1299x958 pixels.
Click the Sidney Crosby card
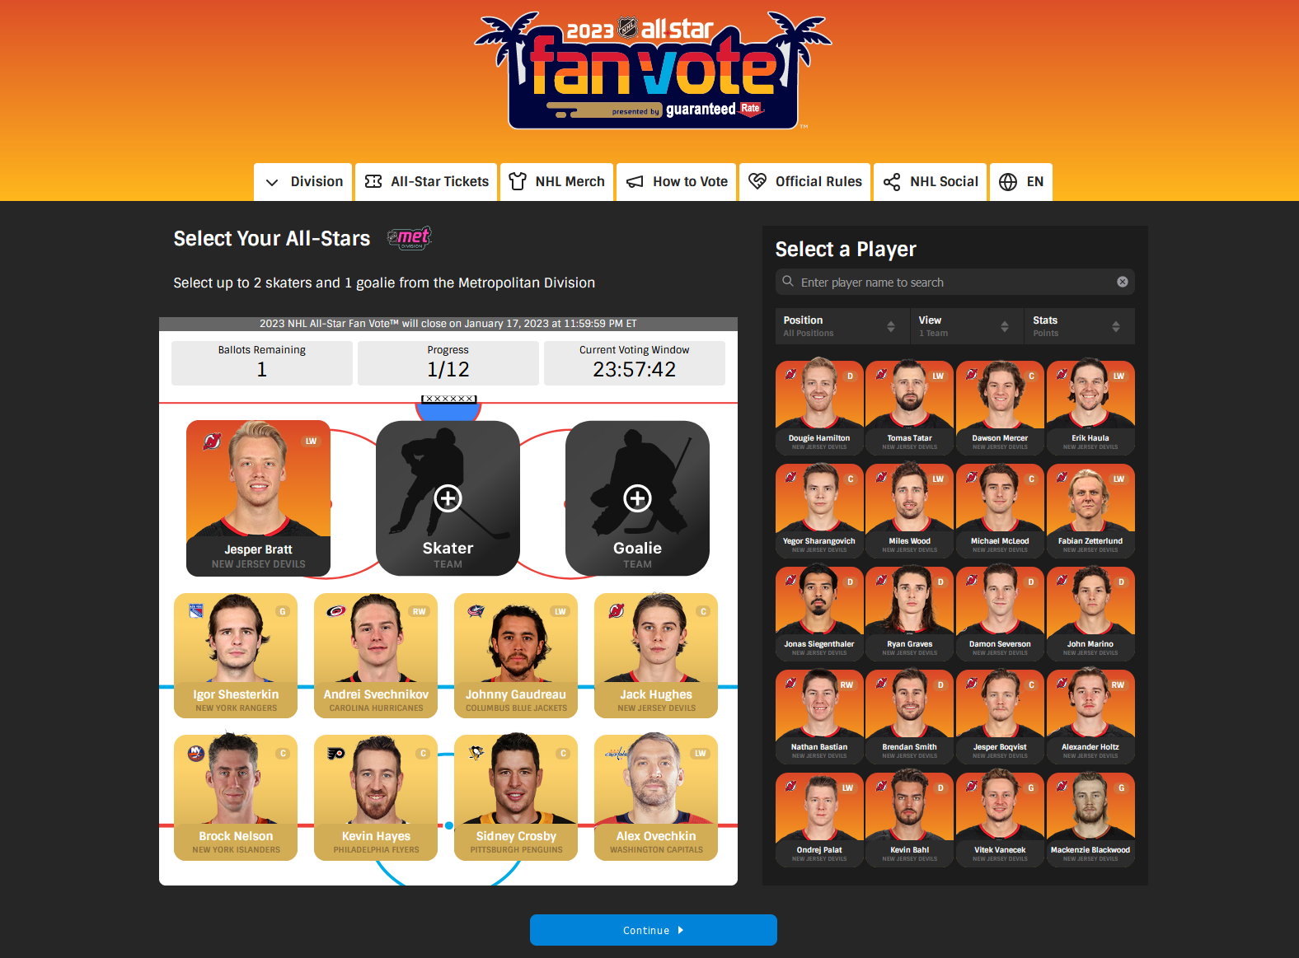click(x=516, y=797)
